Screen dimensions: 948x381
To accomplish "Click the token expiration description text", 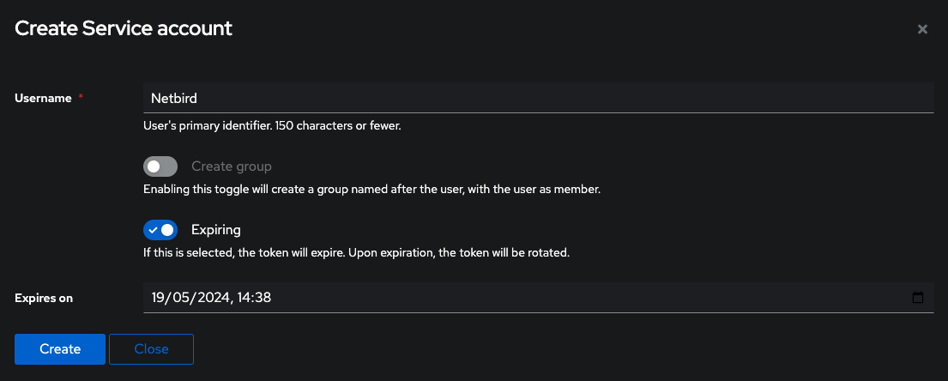I will click(x=356, y=253).
